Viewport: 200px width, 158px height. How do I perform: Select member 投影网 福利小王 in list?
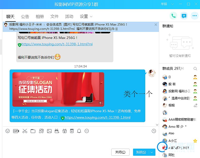pos(179,91)
